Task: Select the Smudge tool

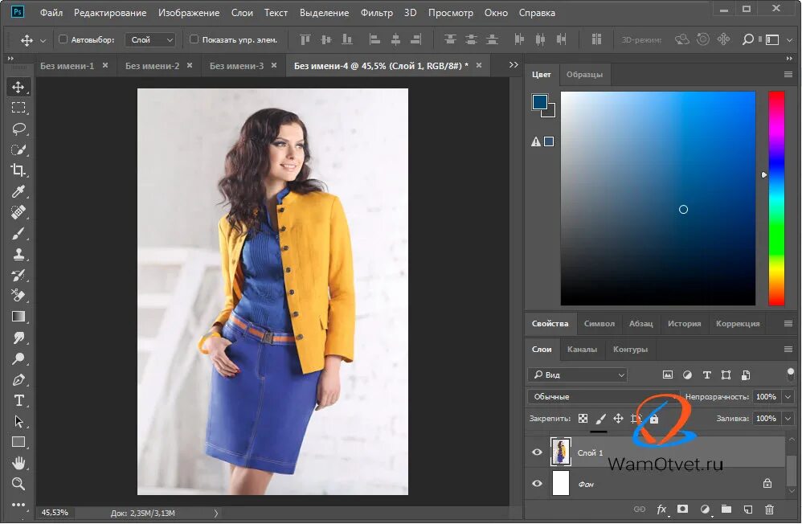Action: (18, 338)
